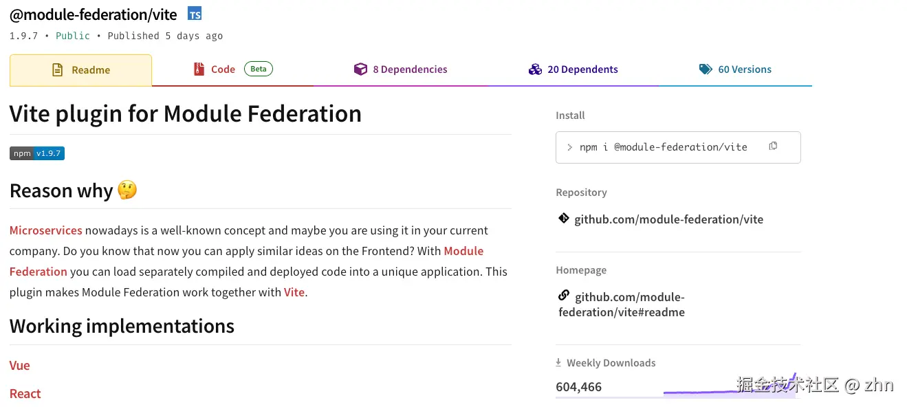The height and width of the screenshot is (407, 907).
Task: Click the Dependents cubes icon
Action: [x=535, y=69]
